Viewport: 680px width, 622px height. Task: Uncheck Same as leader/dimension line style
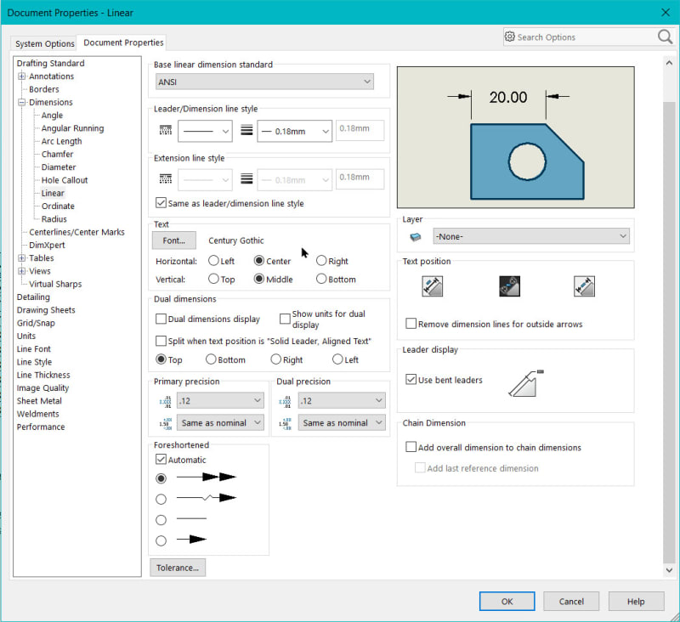tap(161, 203)
